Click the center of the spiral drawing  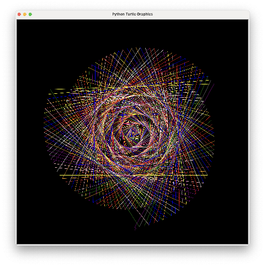tap(132, 132)
